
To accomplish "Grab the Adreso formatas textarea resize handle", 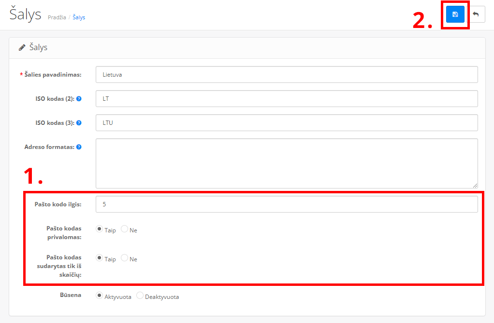I will tap(475, 185).
